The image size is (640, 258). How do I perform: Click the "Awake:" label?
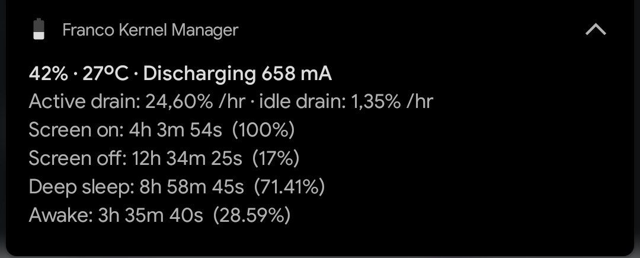(60, 215)
